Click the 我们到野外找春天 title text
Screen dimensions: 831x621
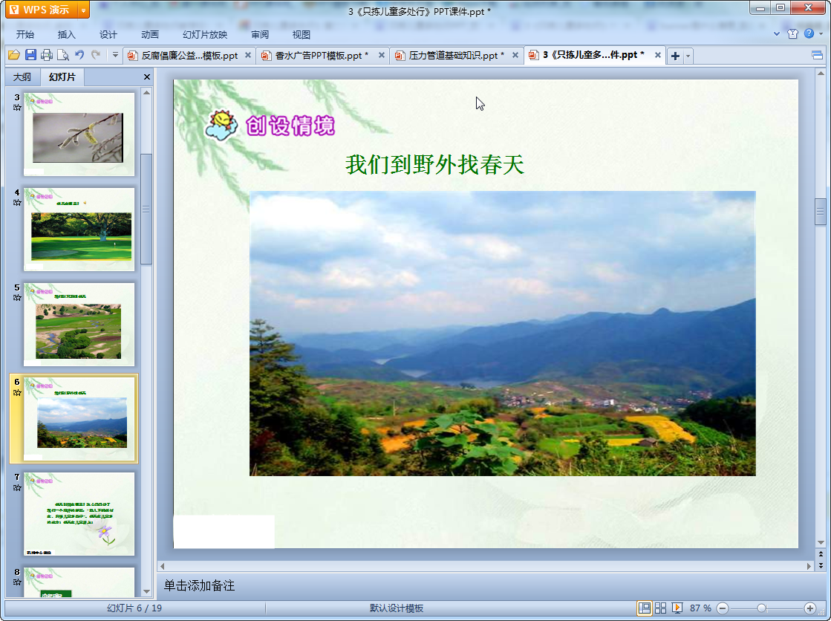pyautogui.click(x=434, y=164)
